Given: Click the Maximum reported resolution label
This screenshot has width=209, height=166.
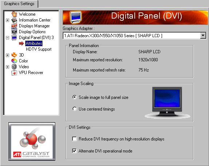Looking at the screenshot, I should coord(98,60).
